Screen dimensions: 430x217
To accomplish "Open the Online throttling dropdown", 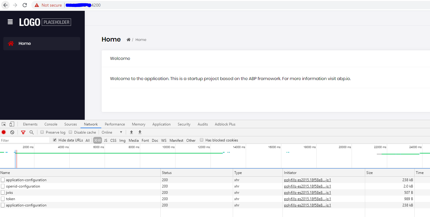I will pos(112,132).
